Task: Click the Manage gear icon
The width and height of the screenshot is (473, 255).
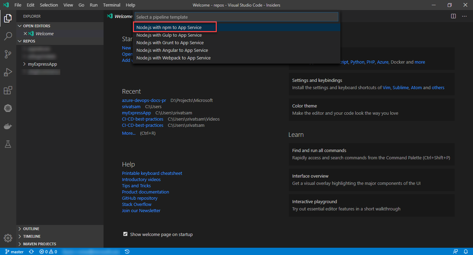Action: (x=8, y=238)
